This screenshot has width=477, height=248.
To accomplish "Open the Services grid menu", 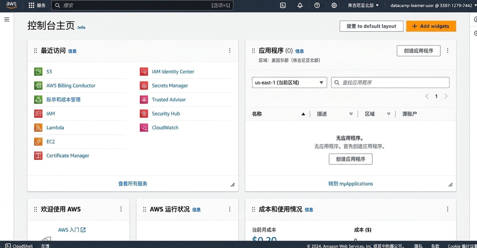I will (x=37, y=5).
